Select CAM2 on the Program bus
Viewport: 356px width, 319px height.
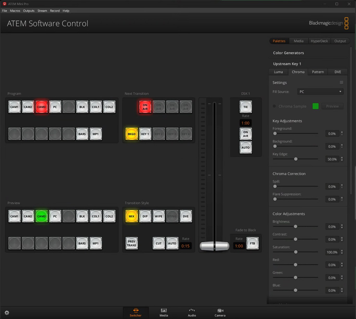pyautogui.click(x=28, y=107)
